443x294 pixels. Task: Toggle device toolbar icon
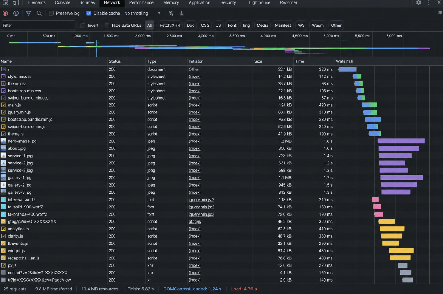pos(15,2)
